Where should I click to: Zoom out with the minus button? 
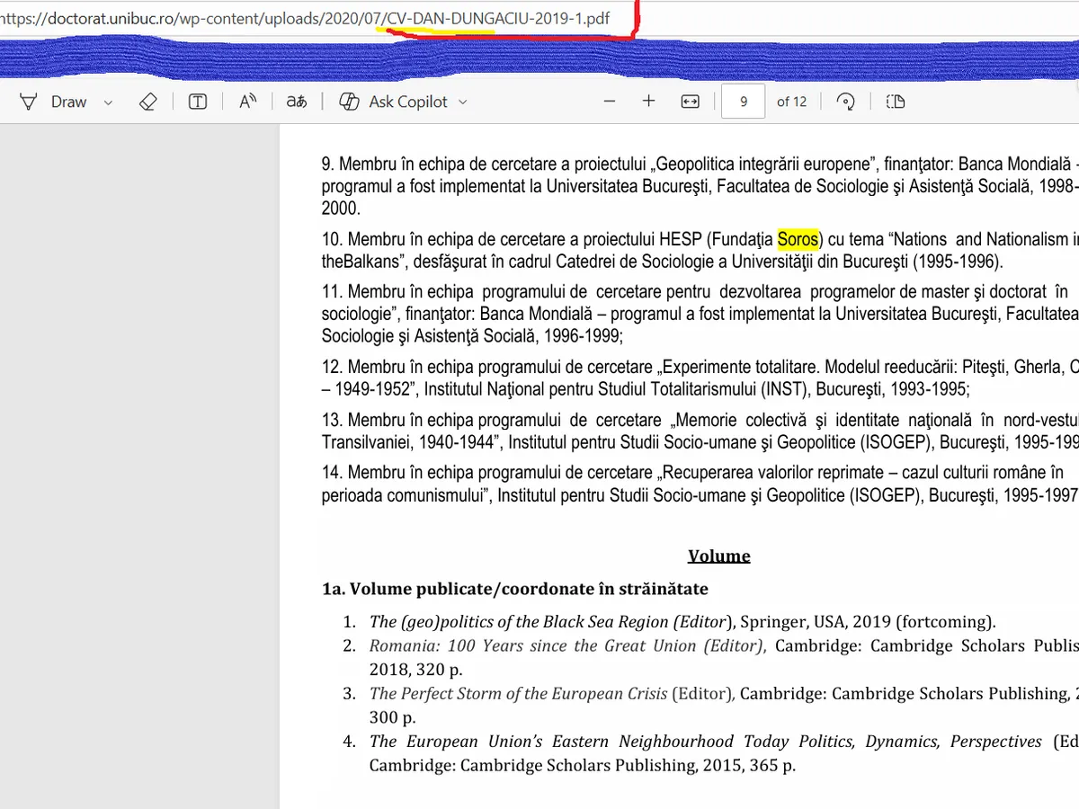coord(610,102)
